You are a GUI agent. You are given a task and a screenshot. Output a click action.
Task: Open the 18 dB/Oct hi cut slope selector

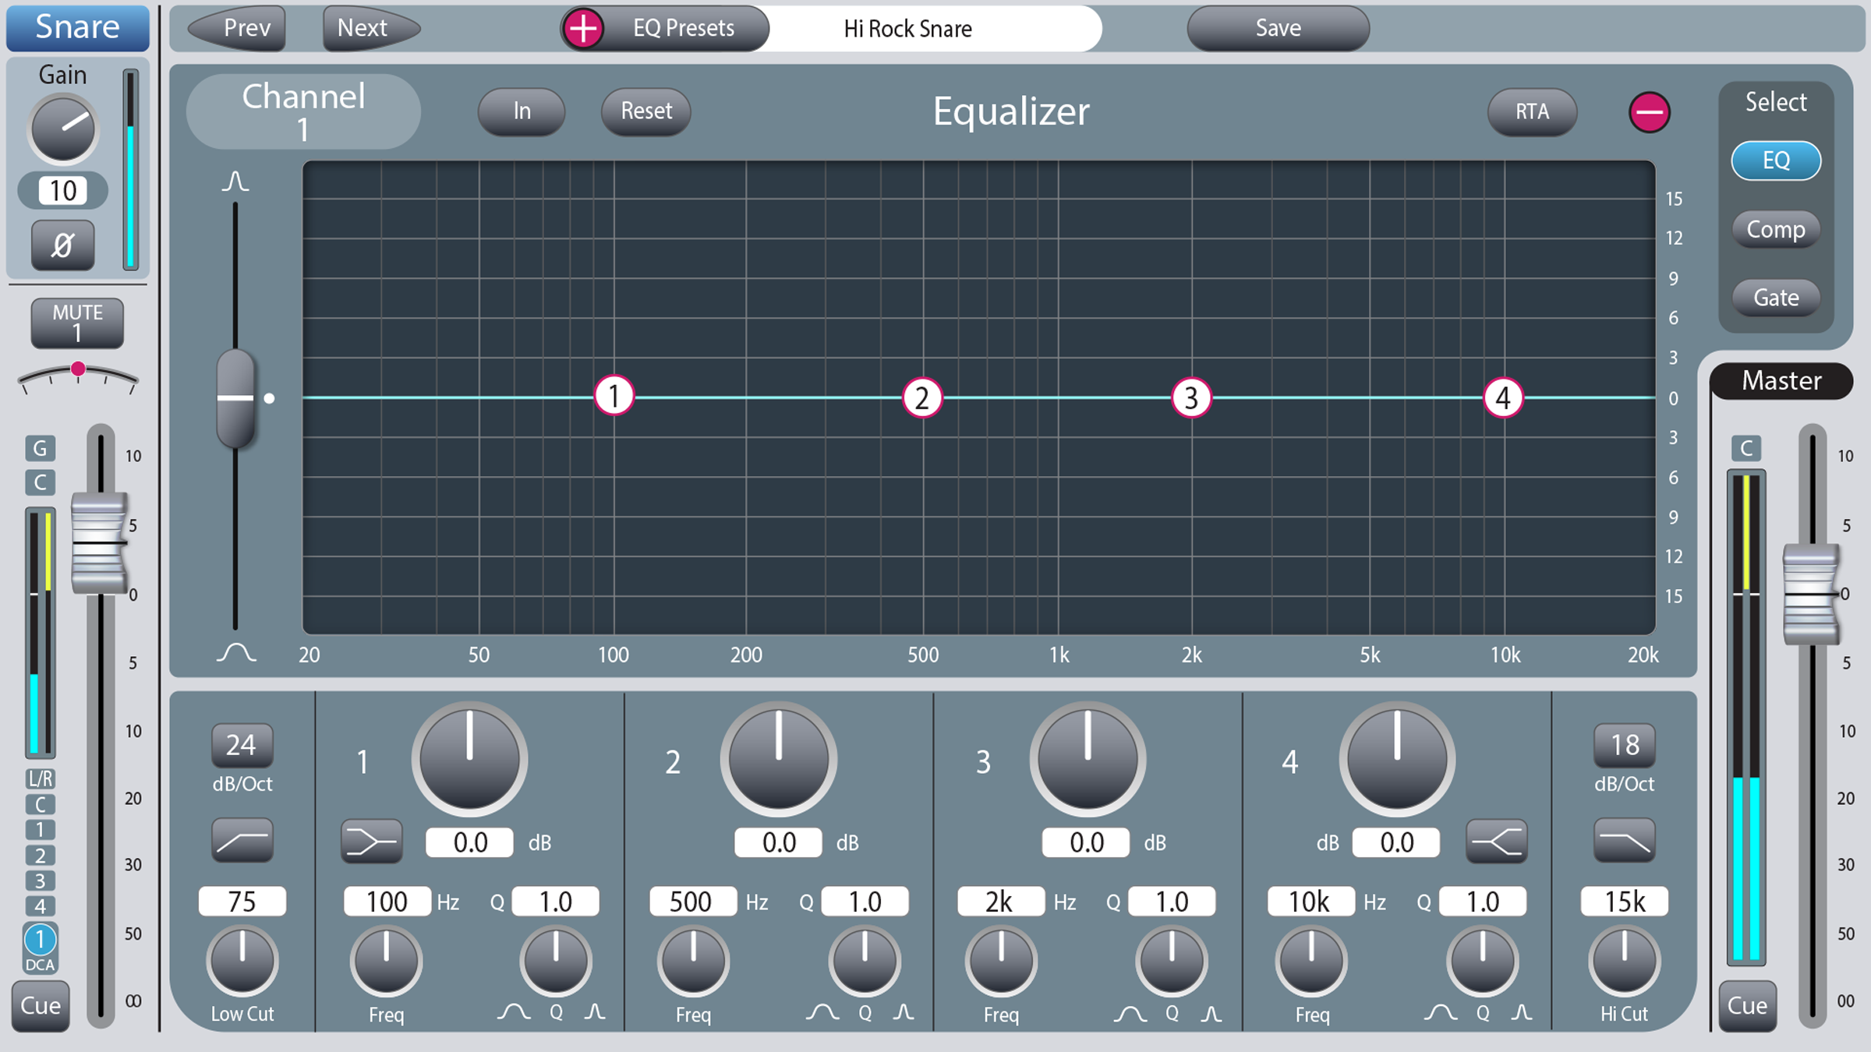click(1625, 745)
